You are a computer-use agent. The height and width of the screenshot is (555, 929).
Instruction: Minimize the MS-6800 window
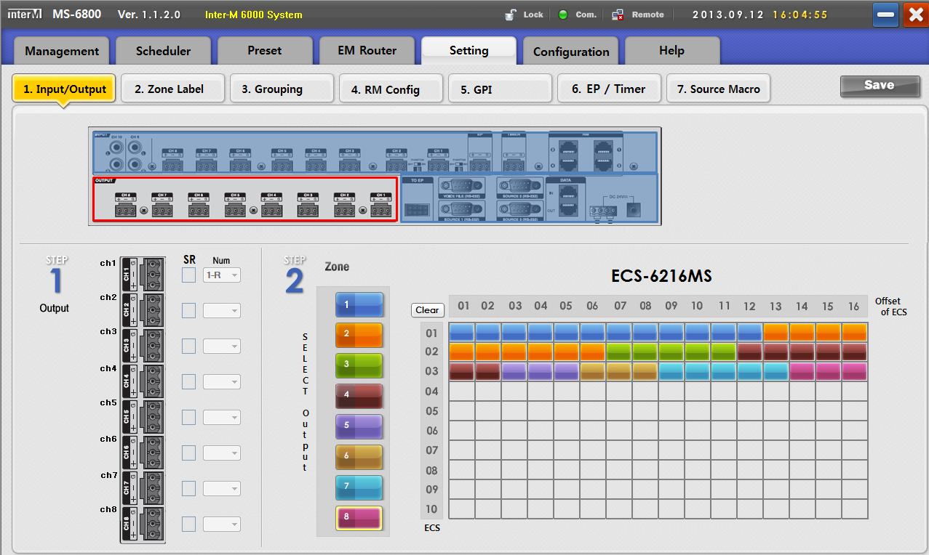885,15
